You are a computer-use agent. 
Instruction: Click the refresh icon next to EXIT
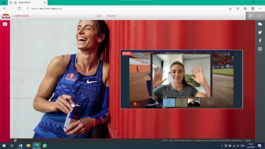(250, 16)
